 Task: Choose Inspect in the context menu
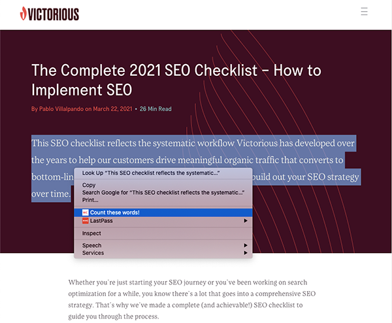[x=91, y=233]
